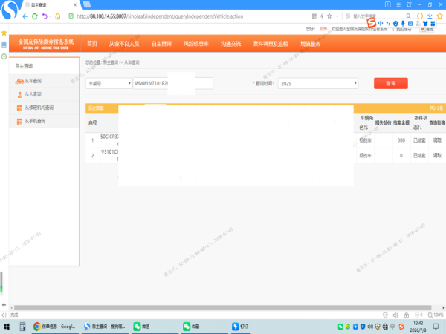This screenshot has width=446, height=334.
Task: Open the browser home page icon
Action: pos(58,16)
